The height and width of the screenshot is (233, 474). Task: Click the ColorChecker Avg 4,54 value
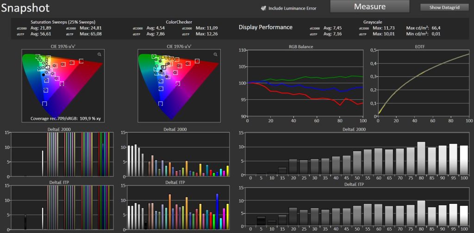(155, 28)
